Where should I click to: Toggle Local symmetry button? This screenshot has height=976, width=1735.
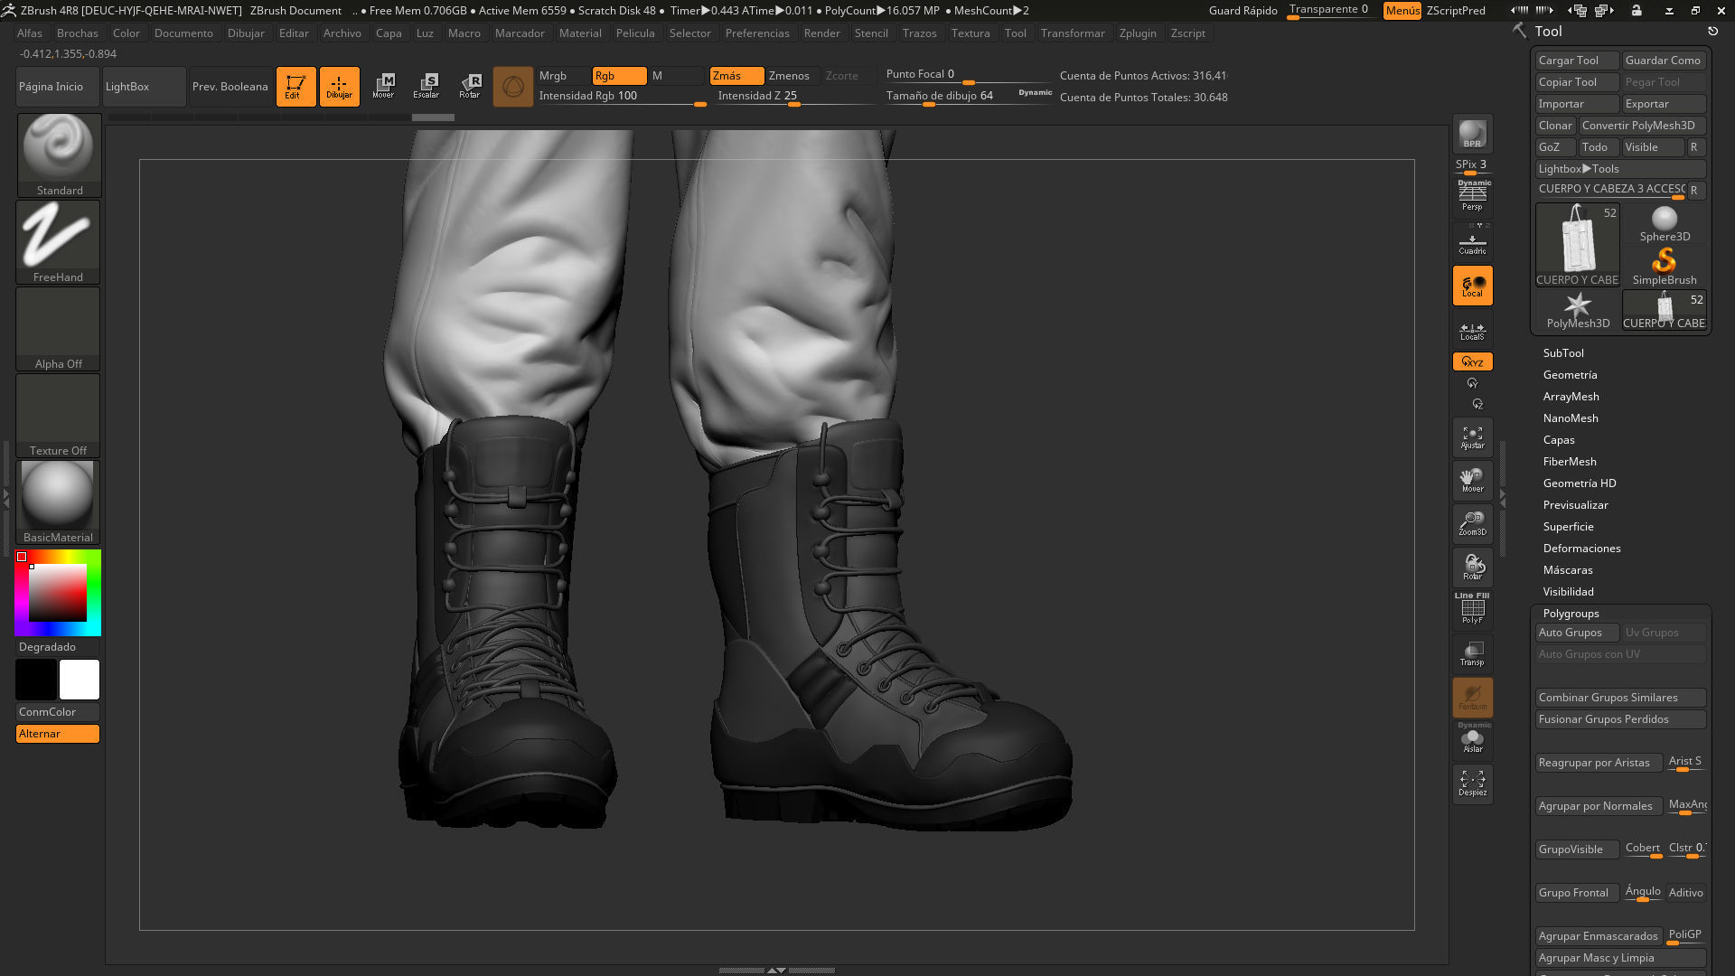click(x=1472, y=285)
